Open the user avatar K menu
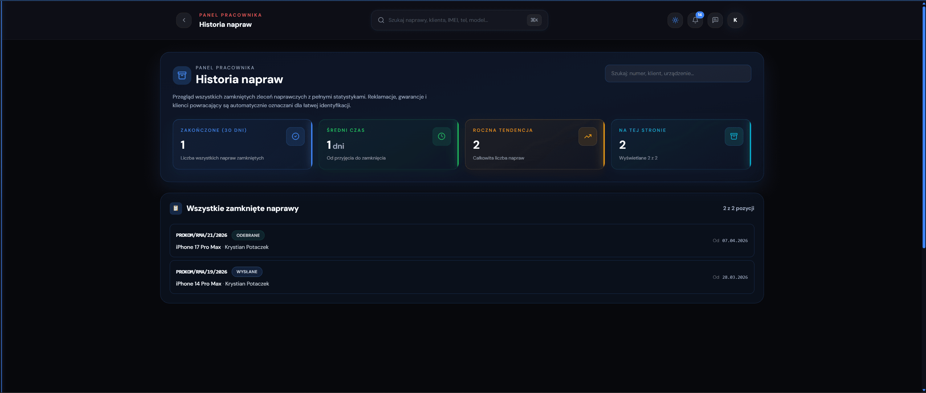 pyautogui.click(x=735, y=20)
